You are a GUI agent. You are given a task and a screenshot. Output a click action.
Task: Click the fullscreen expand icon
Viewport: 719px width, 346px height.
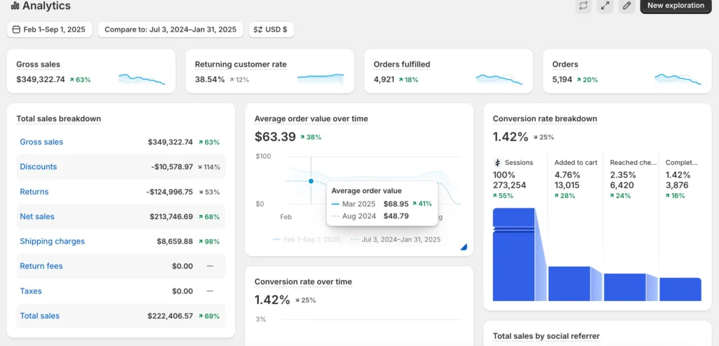pos(605,6)
